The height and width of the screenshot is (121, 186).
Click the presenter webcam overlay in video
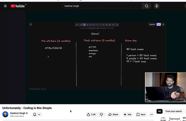point(165,87)
